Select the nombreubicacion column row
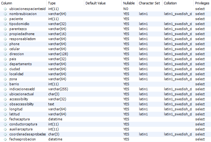The height and width of the screenshot is (142, 211). (x=105, y=14)
